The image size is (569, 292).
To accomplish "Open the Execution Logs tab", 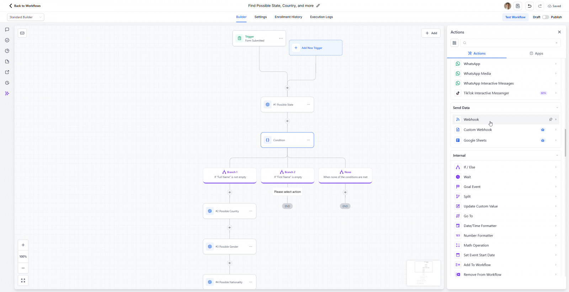I will click(x=321, y=17).
